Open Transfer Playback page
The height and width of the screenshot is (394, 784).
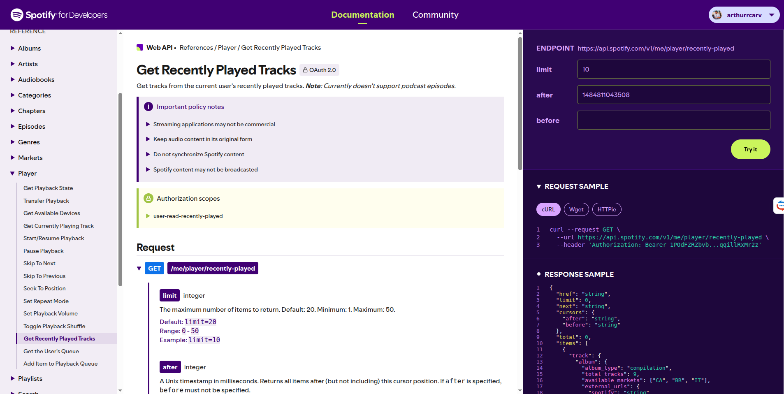[x=46, y=201]
